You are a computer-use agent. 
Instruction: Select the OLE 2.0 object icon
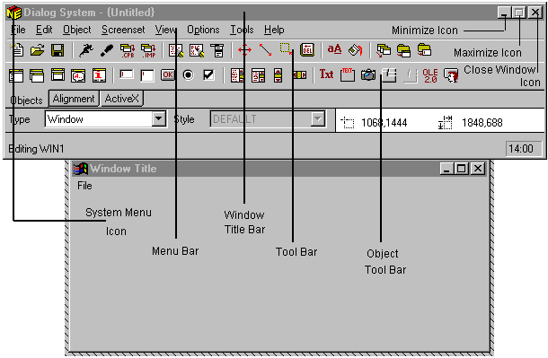tap(430, 75)
